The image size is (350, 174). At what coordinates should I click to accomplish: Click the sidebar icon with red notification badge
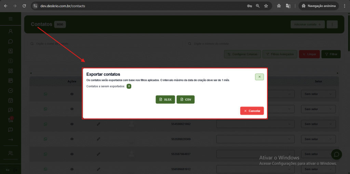pyautogui.click(x=11, y=120)
